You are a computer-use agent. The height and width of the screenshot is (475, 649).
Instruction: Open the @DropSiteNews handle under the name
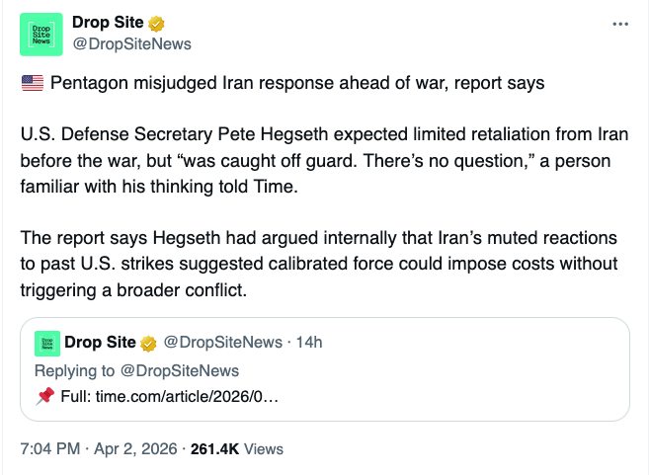131,43
